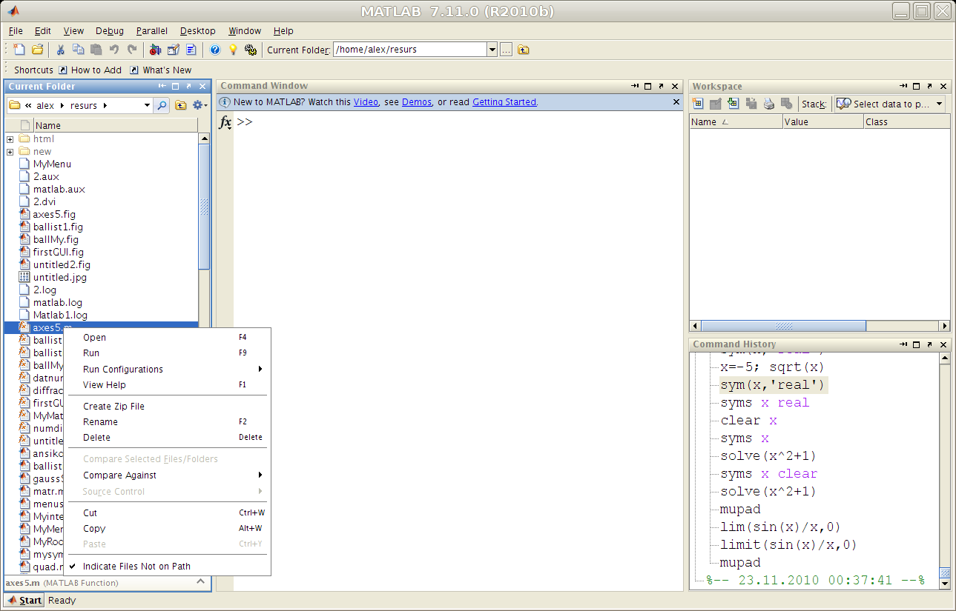The image size is (956, 611).
Task: Open the address bar dropdown in Current Folder
Action: [x=147, y=105]
